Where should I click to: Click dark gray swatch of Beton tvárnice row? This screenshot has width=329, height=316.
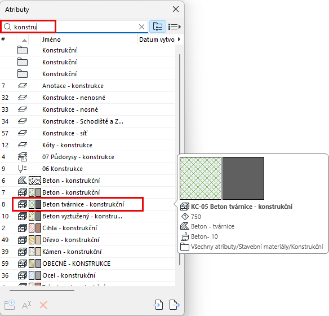38,204
